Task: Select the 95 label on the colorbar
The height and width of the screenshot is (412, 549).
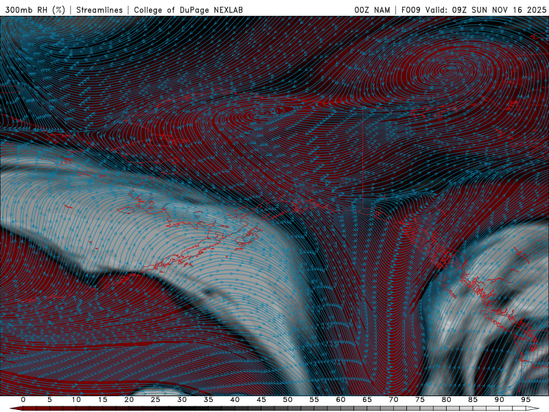Action: click(526, 400)
